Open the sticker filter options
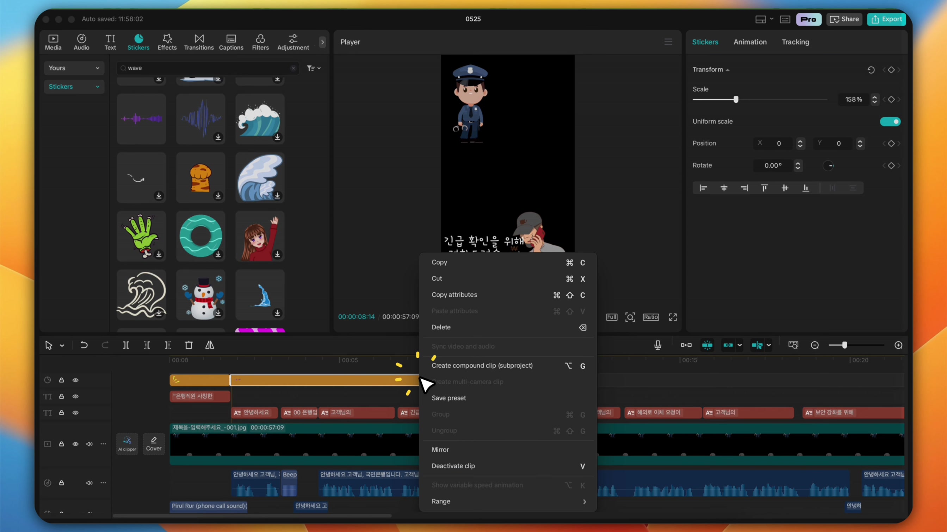 (314, 68)
